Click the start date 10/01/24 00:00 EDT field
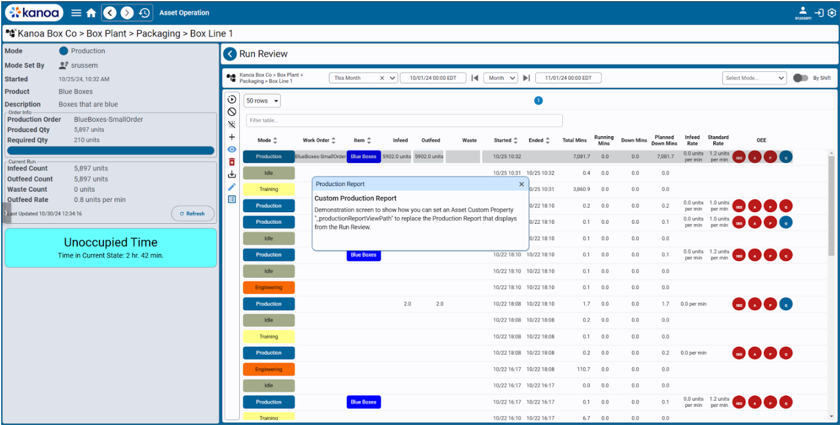Screen dimensions: 840x425 click(434, 78)
